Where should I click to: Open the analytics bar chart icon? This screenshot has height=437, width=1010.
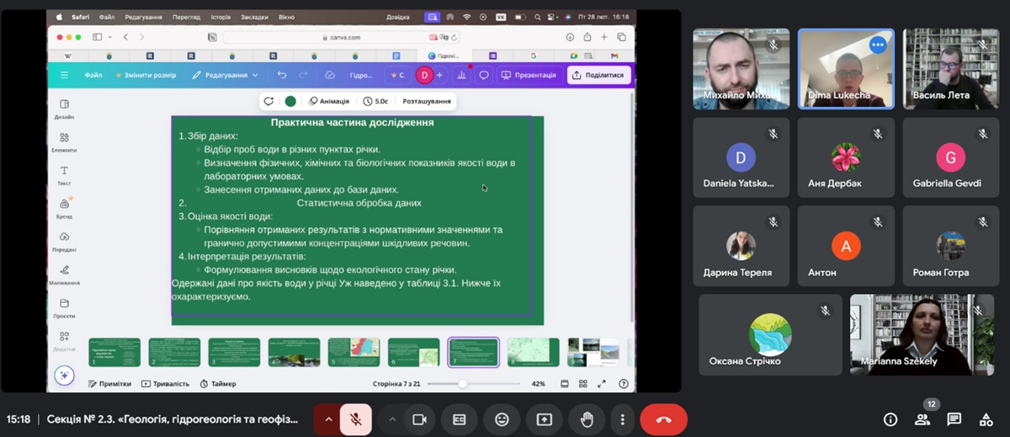click(461, 75)
